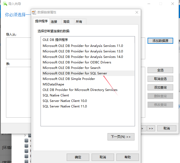Click 取消 in the 数据链接属性 dialog
The height and width of the screenshot is (163, 180).
click(x=103, y=157)
